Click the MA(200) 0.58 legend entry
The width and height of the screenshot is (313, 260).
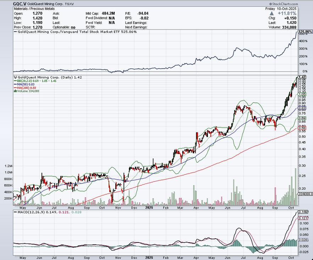[x=25, y=88]
